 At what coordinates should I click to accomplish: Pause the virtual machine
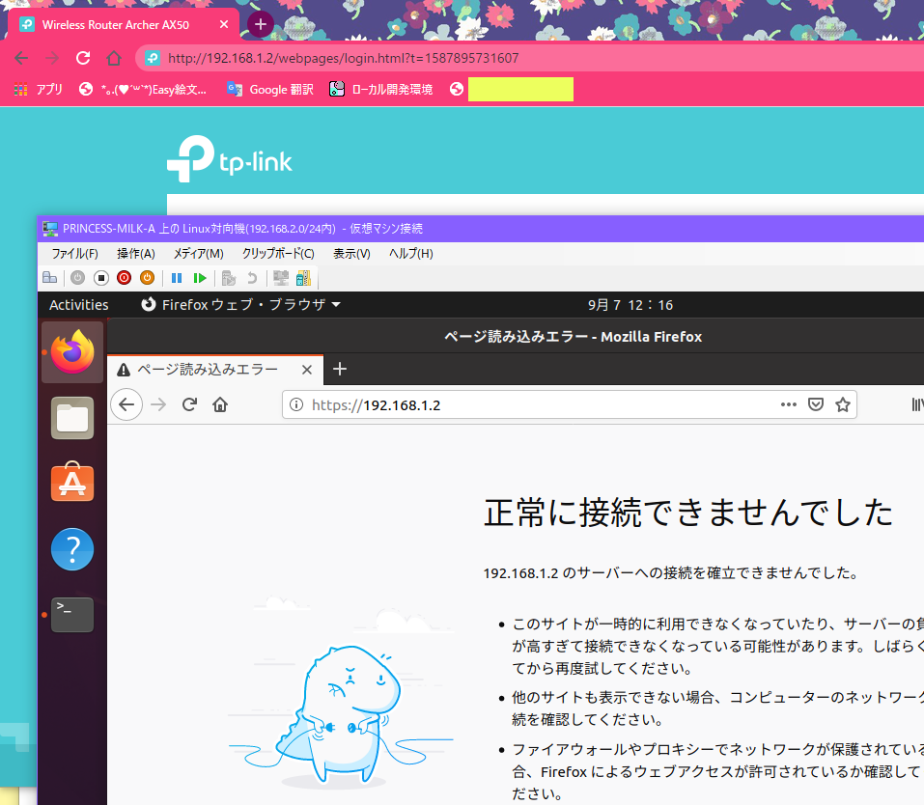click(x=177, y=278)
